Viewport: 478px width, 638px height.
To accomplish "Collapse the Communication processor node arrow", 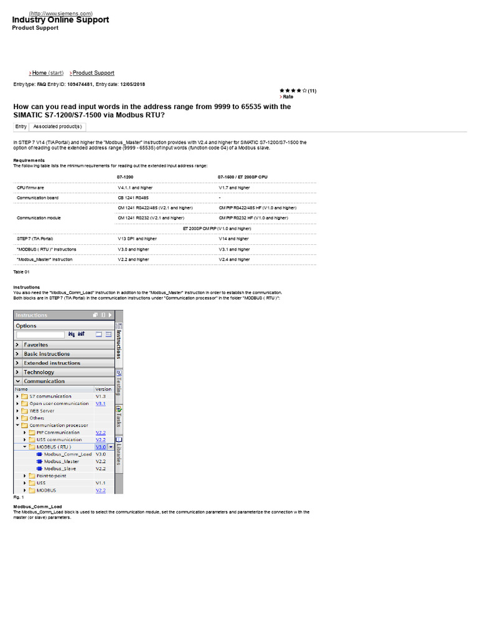I will pos(17,425).
